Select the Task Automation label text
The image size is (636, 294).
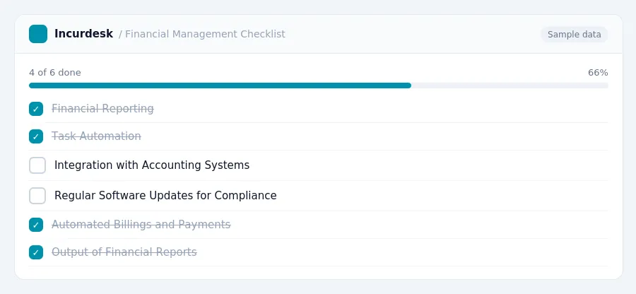point(97,136)
